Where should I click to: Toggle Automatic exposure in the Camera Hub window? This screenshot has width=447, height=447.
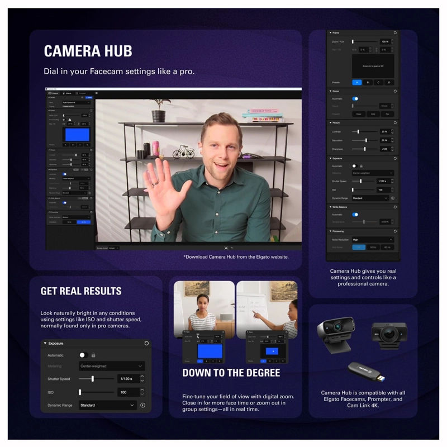coord(64,174)
